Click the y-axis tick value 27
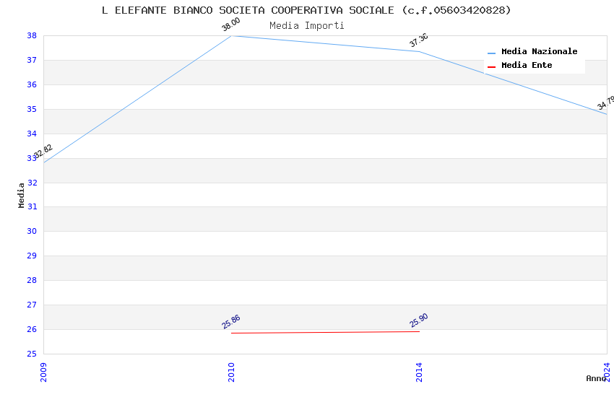Image resolution: width=614 pixels, height=397 pixels. click(x=32, y=305)
